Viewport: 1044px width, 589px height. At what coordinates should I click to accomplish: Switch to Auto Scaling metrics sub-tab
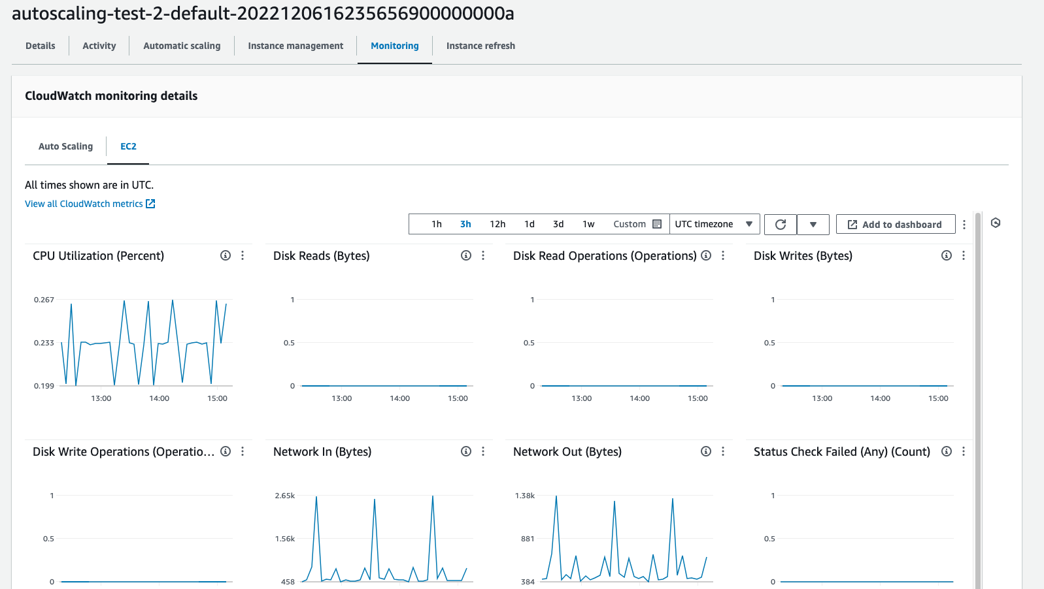(x=65, y=146)
